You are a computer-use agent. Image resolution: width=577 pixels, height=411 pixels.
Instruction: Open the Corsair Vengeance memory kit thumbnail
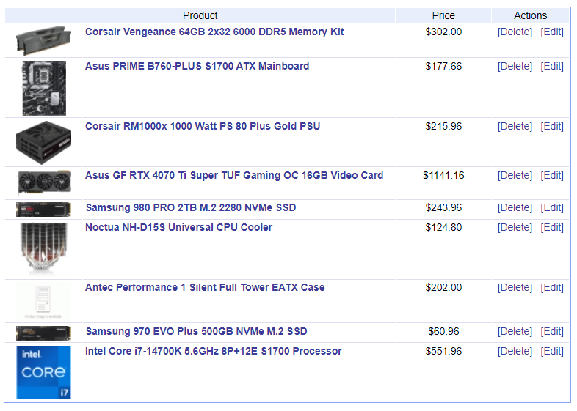[43, 40]
